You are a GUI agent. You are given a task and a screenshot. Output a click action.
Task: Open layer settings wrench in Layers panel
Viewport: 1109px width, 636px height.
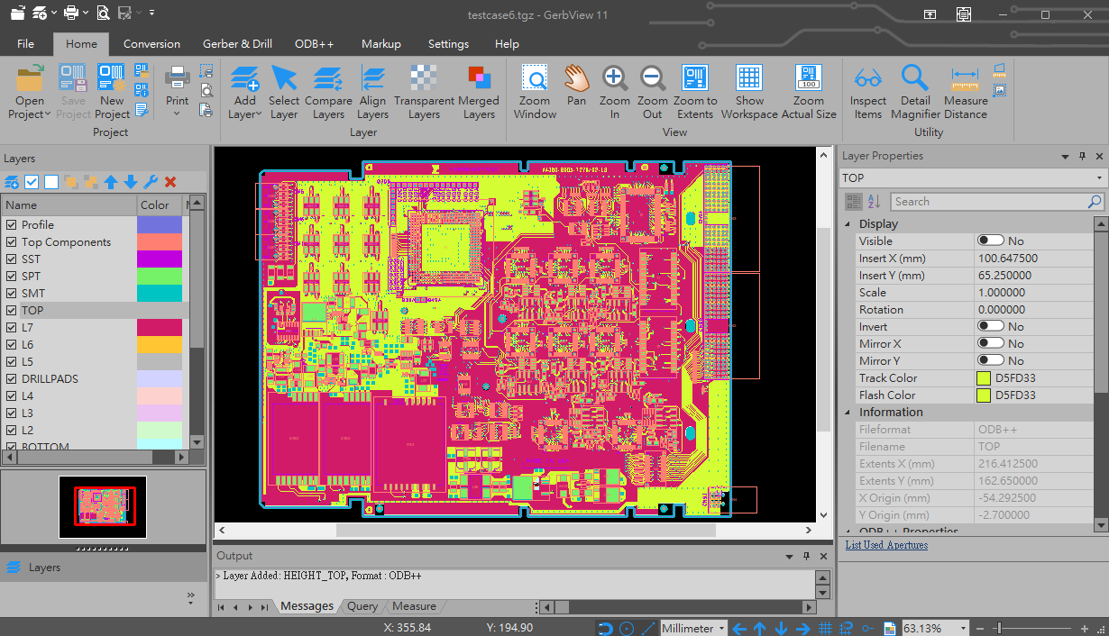coord(151,182)
